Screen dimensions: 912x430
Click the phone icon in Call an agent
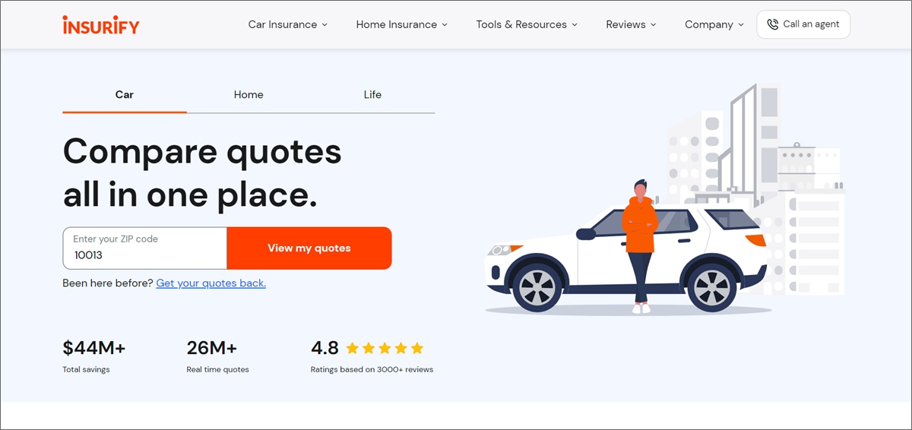pyautogui.click(x=772, y=24)
